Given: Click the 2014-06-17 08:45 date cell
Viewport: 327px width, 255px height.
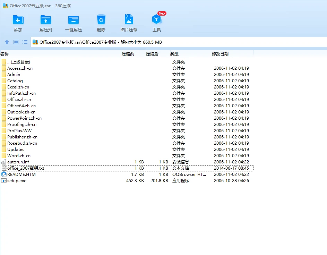Looking at the screenshot, I should click(x=231, y=168).
